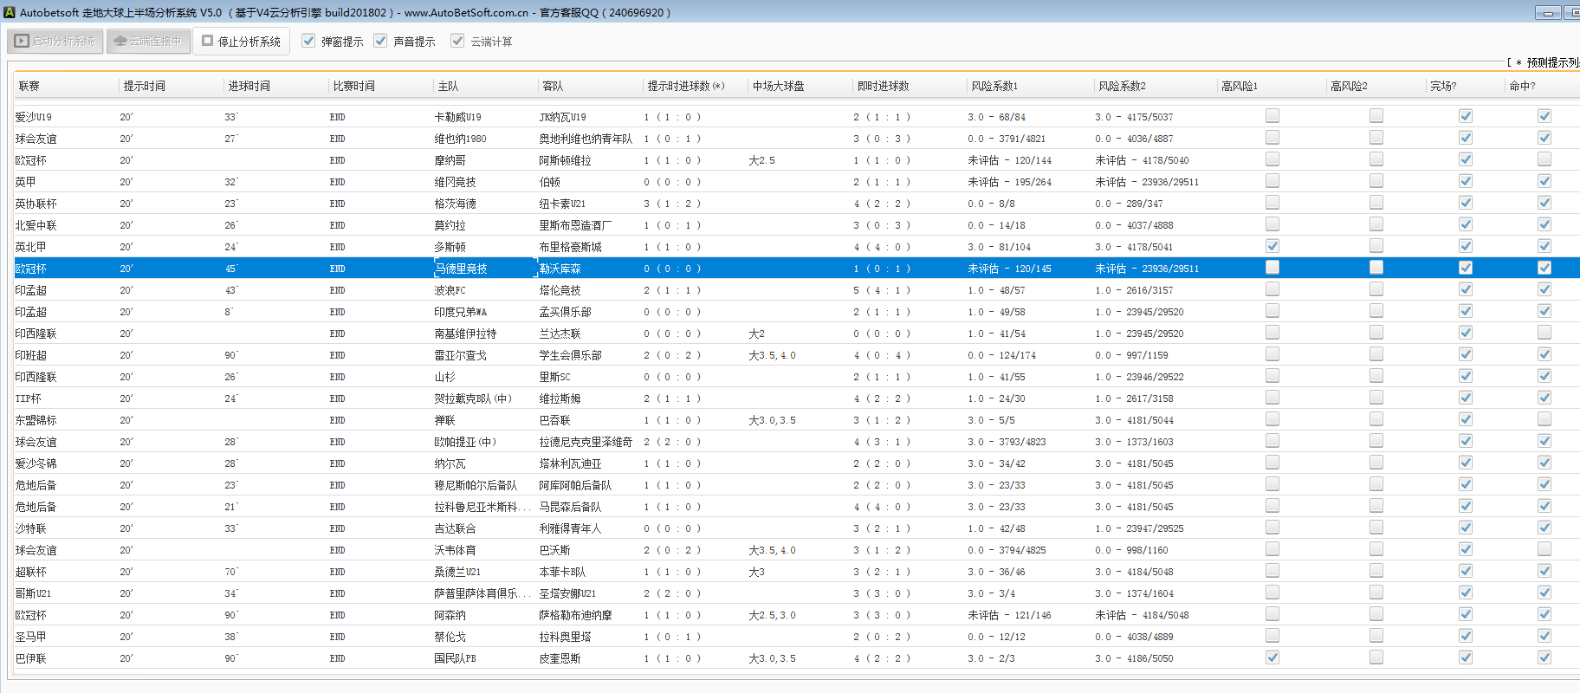Sort the table by 联赛 column header

(29, 86)
